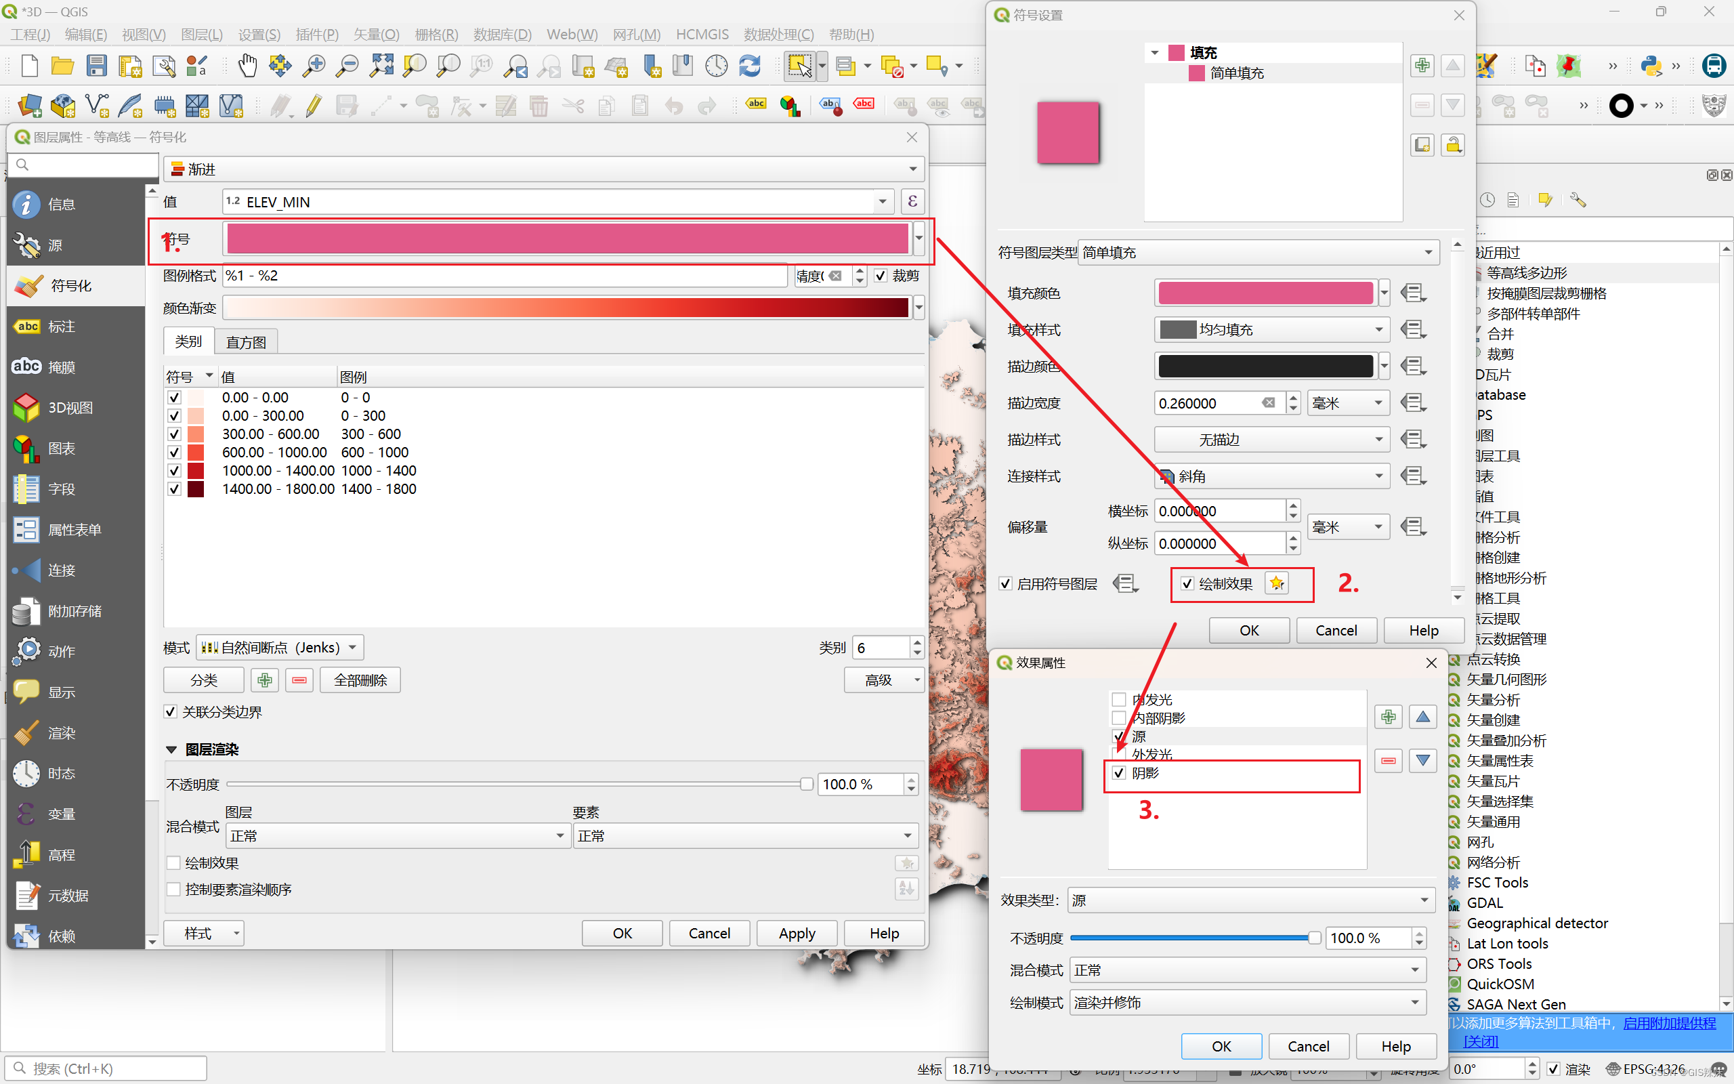Open the 自然间断点 (Jenks) mode dropdown
Viewport: 1734px width, 1084px height.
click(280, 648)
